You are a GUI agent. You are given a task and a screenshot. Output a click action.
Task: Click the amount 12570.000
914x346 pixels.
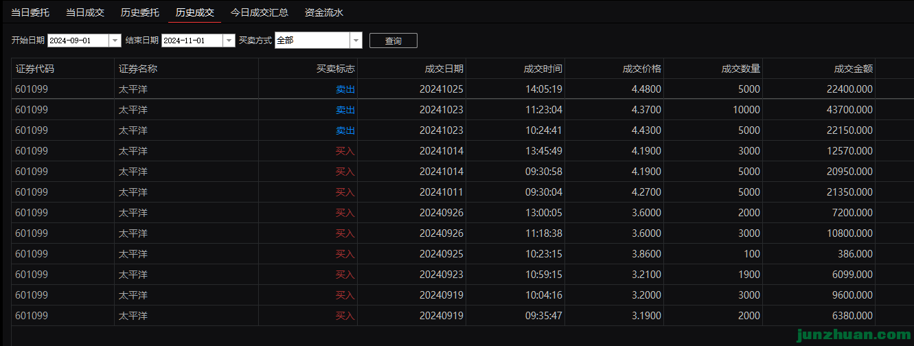click(850, 151)
